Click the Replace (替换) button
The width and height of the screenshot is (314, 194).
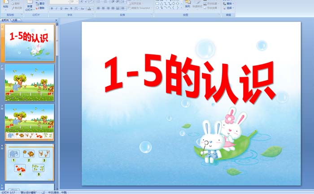pyautogui.click(x=230, y=3)
